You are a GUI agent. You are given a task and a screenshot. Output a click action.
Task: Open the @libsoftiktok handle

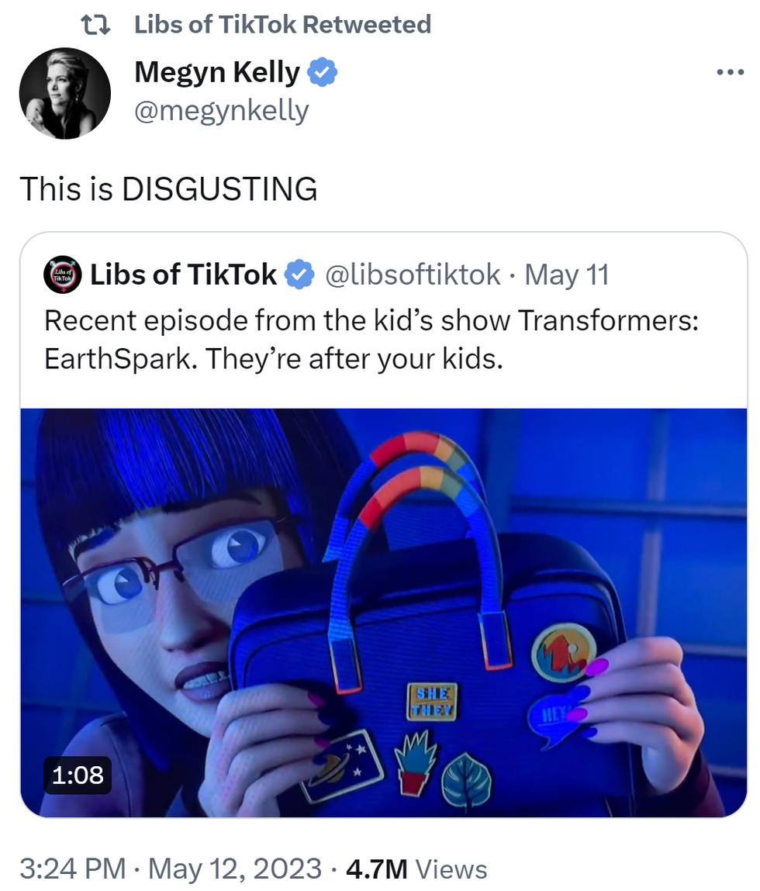(413, 275)
